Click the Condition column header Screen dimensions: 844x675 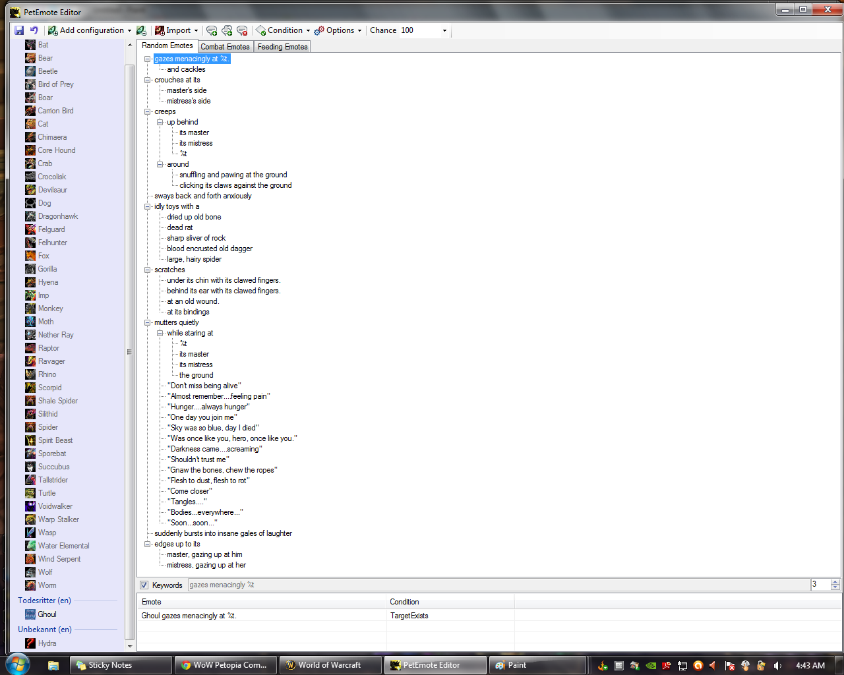tap(450, 602)
